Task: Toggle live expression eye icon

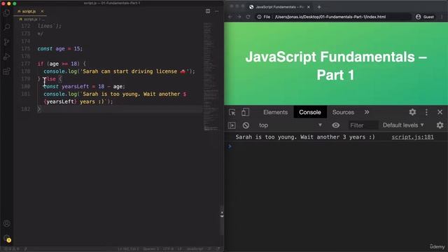Action: pos(336,125)
